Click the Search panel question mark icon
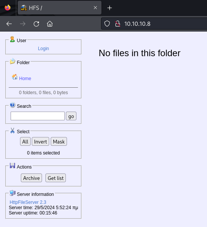 point(12,105)
